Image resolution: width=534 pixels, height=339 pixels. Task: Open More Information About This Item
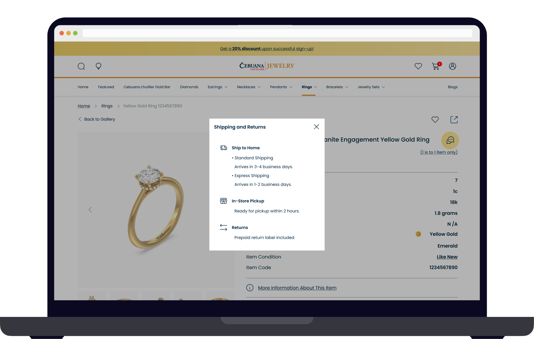[x=297, y=288]
